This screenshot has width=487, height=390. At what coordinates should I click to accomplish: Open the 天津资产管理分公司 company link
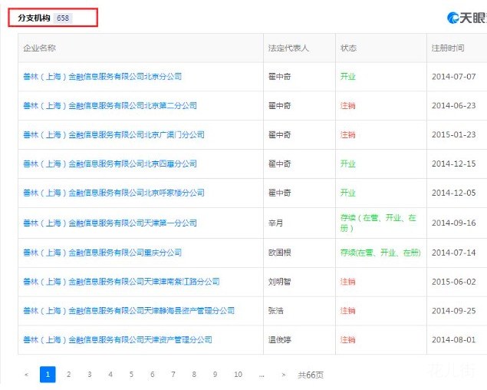(117, 339)
